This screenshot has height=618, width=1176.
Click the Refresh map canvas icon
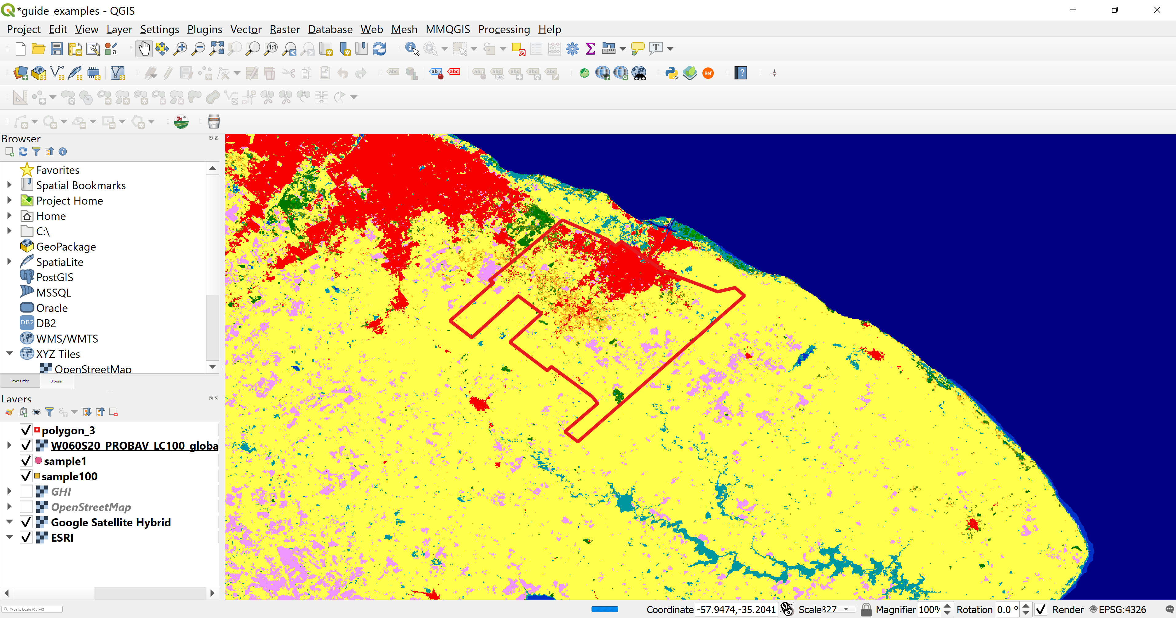(379, 48)
